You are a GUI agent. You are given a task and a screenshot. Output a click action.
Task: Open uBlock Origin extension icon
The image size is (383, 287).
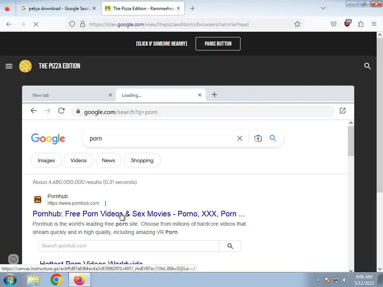coord(347,24)
